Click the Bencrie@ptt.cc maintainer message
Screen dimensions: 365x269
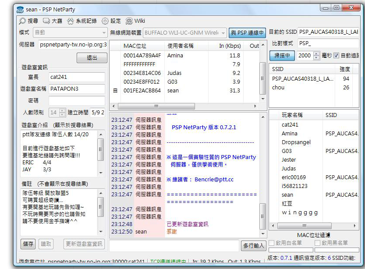point(200,180)
